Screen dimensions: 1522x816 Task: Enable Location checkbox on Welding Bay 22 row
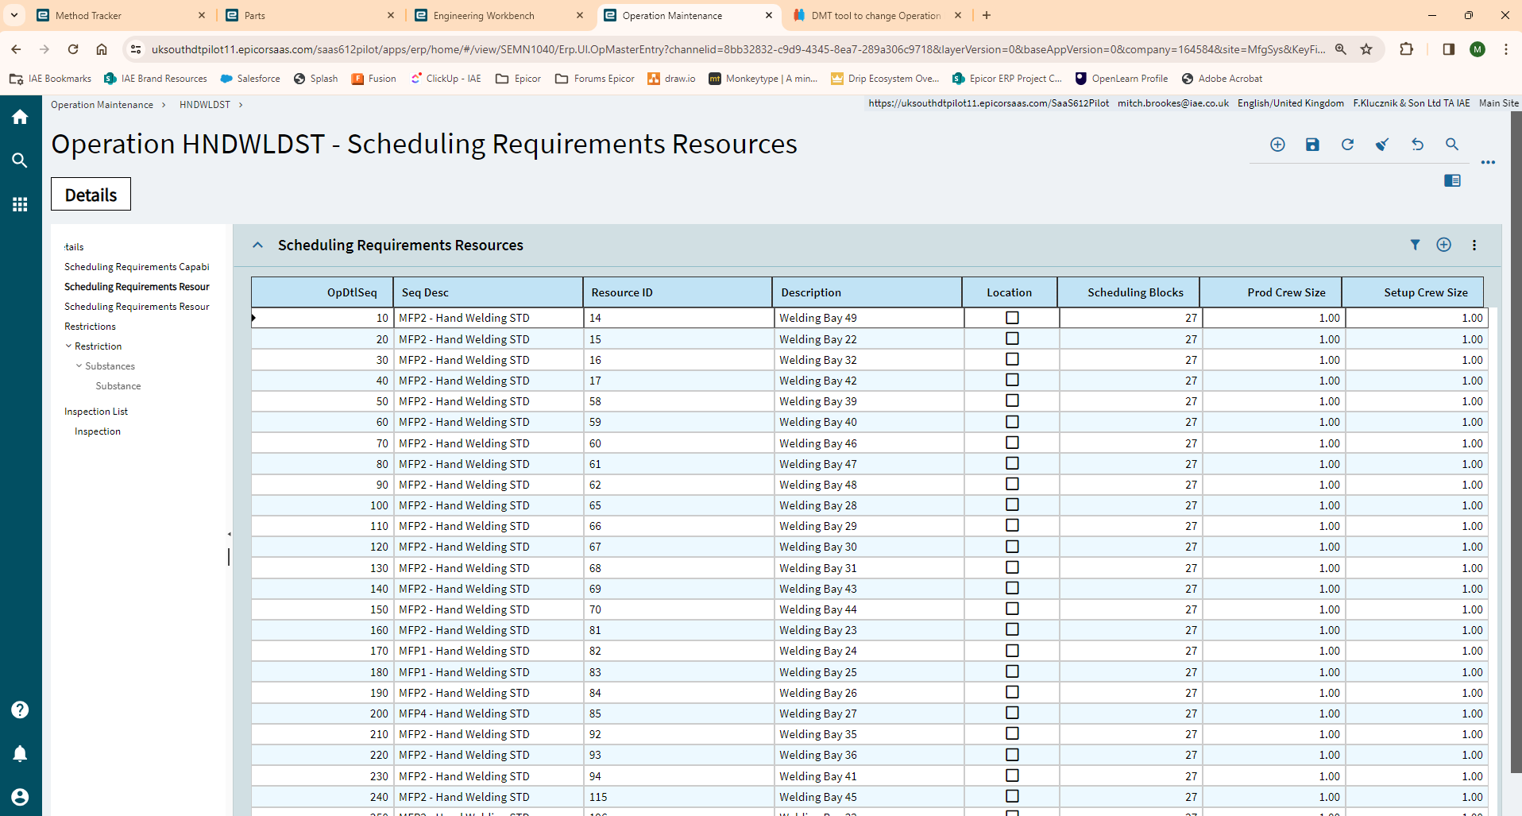coord(1011,338)
